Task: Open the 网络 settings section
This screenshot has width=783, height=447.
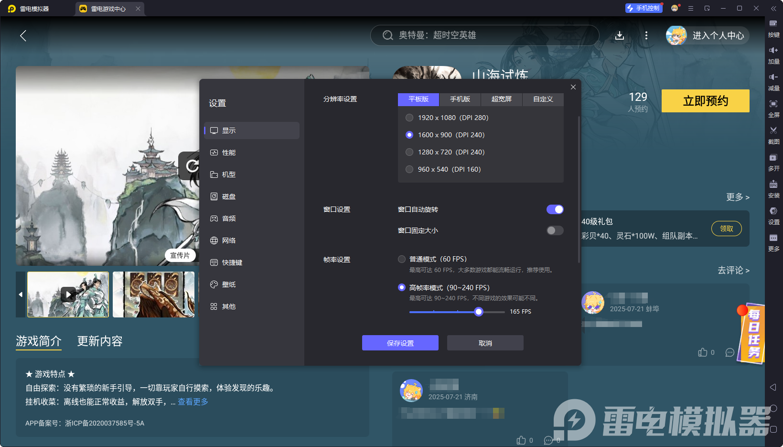Action: click(252, 240)
